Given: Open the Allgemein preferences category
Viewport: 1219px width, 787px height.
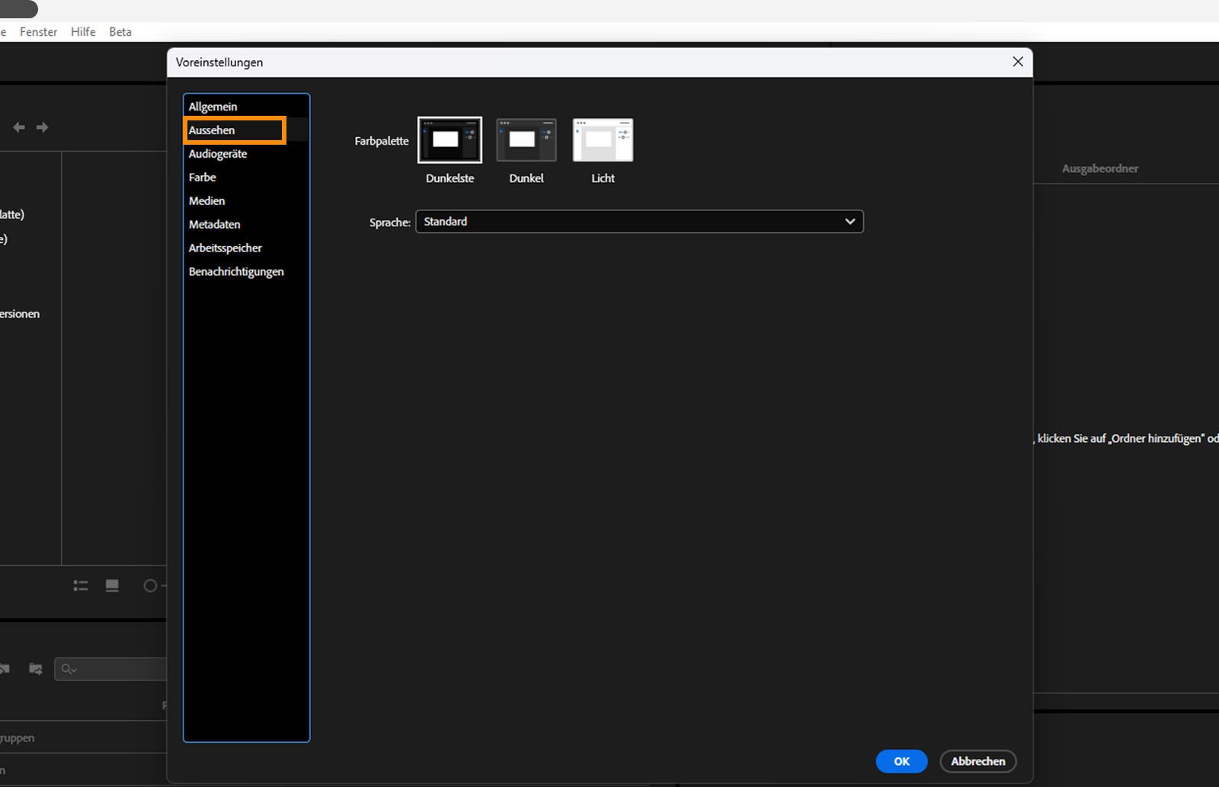Looking at the screenshot, I should click(x=213, y=107).
